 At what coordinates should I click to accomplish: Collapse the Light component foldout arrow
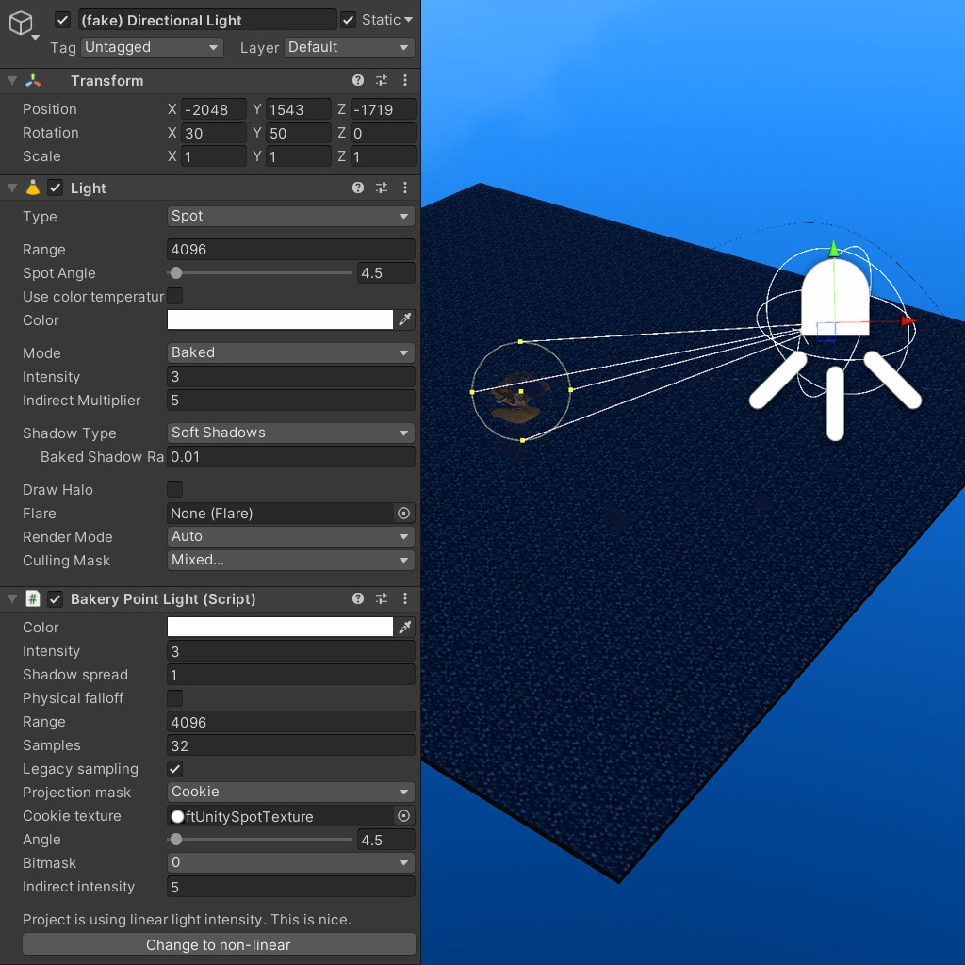pyautogui.click(x=12, y=188)
